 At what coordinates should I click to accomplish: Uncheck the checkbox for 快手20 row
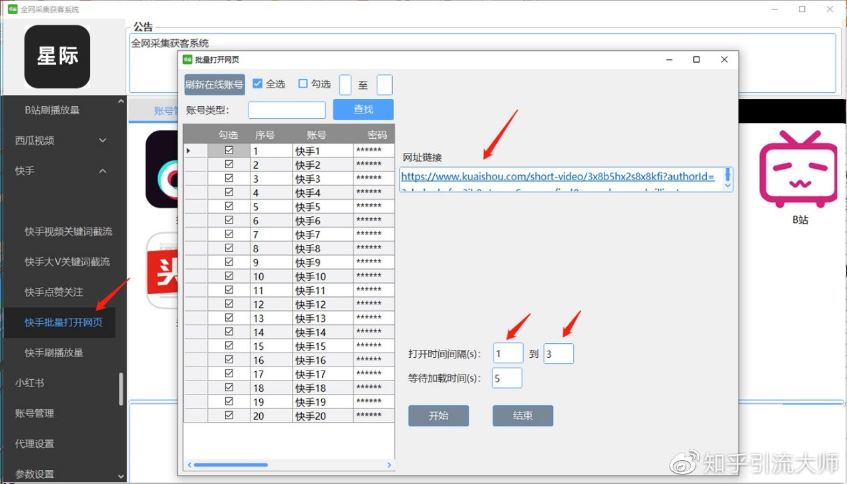point(229,415)
